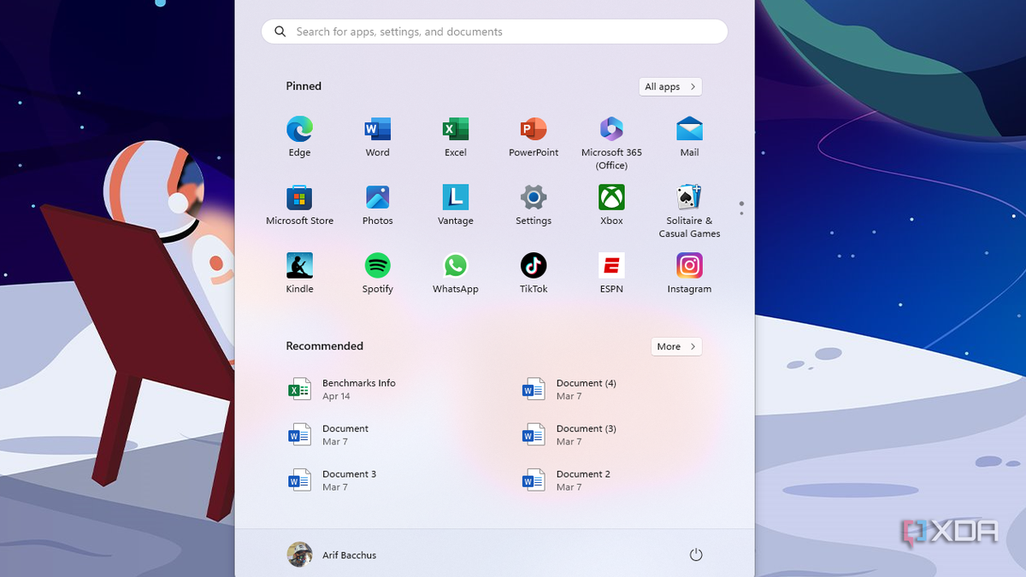Image resolution: width=1026 pixels, height=577 pixels.
Task: Launch the Kindle app
Action: 299,274
